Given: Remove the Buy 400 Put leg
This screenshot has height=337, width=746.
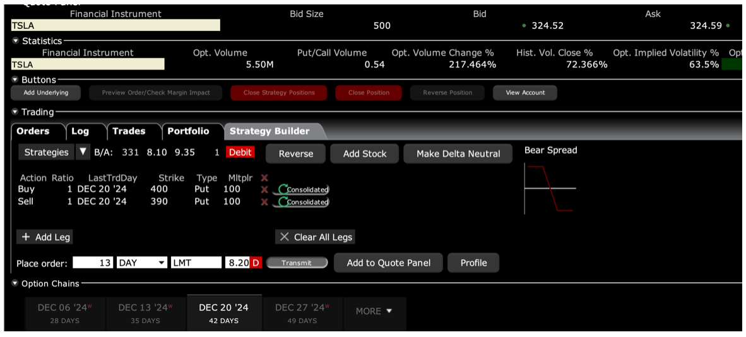Looking at the screenshot, I should [x=264, y=189].
